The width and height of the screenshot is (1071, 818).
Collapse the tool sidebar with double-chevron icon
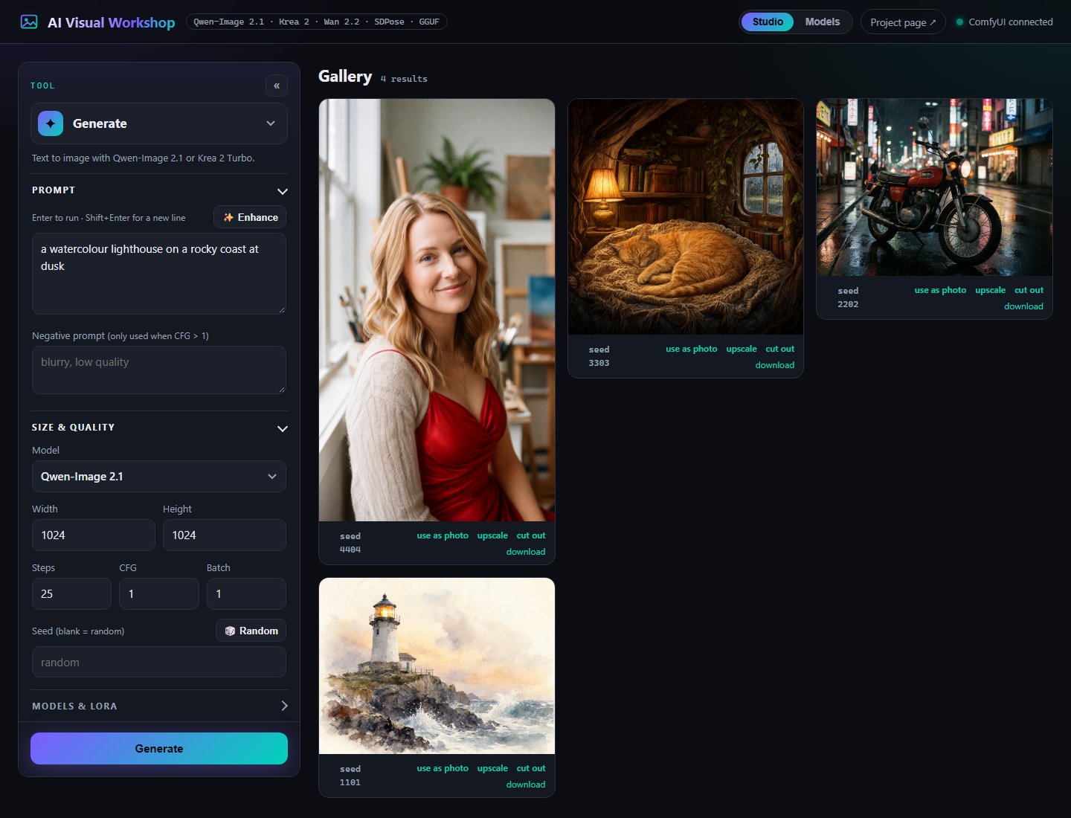click(x=277, y=86)
